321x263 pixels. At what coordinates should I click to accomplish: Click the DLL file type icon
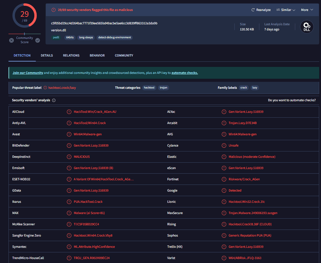point(307,27)
